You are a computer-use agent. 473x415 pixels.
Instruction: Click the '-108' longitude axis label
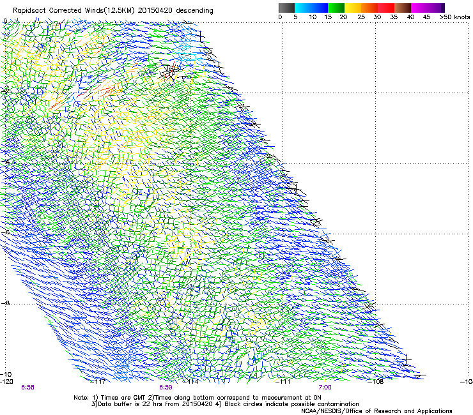[x=376, y=382]
